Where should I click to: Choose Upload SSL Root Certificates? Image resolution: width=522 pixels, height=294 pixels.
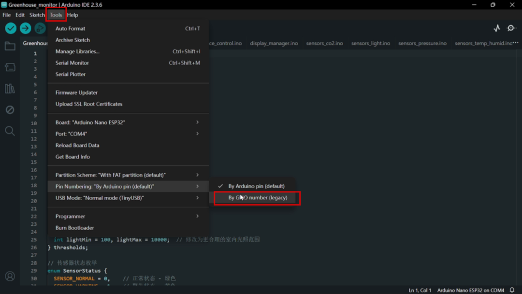[x=128, y=104]
